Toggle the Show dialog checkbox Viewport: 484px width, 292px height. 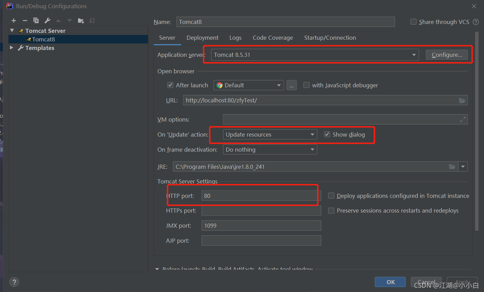point(327,134)
